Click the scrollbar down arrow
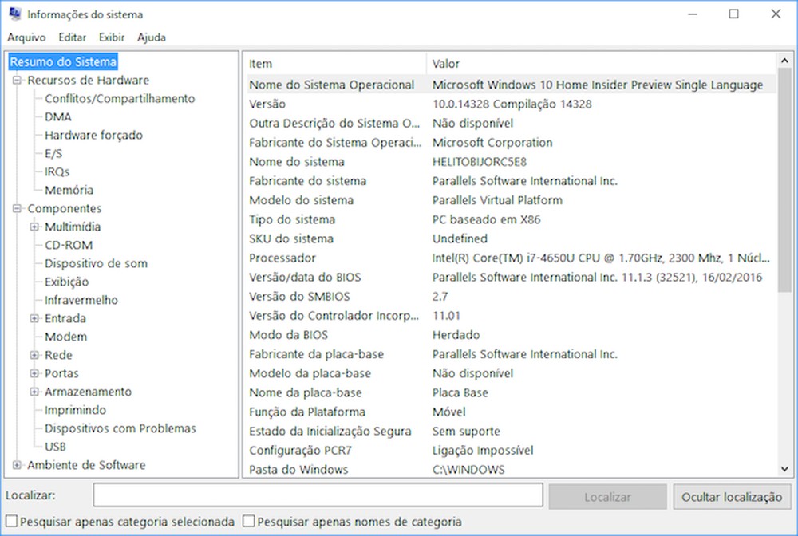Viewport: 798px width, 536px height. coord(784,469)
